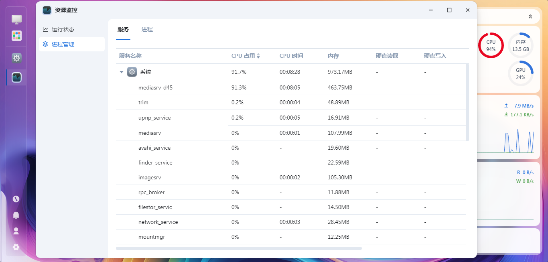
Task: Click the 463.75MB memory value
Action: [340, 87]
